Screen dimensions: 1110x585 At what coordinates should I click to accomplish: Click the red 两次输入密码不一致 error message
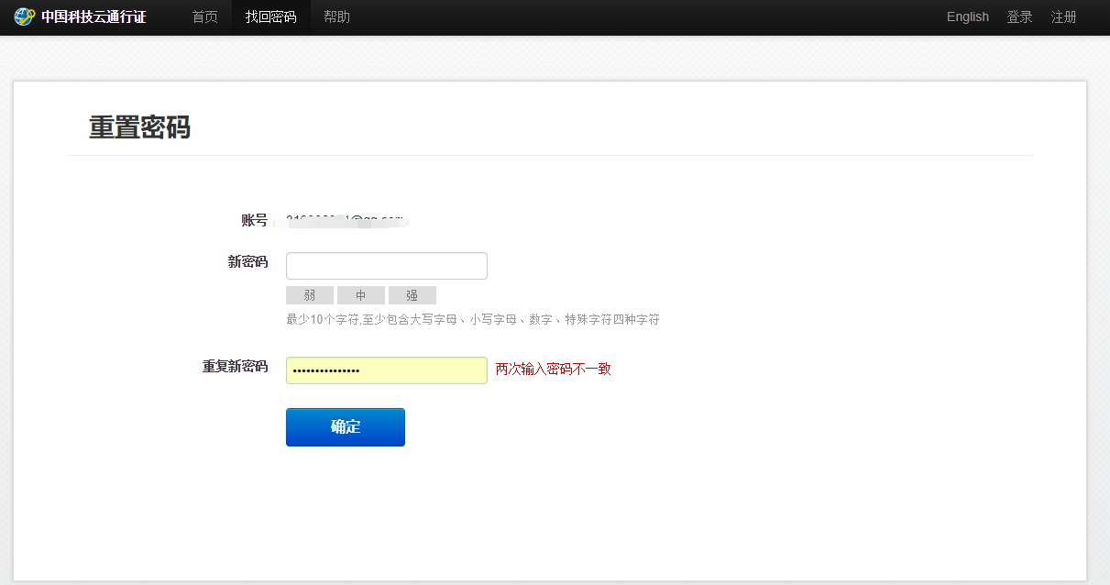coord(553,370)
